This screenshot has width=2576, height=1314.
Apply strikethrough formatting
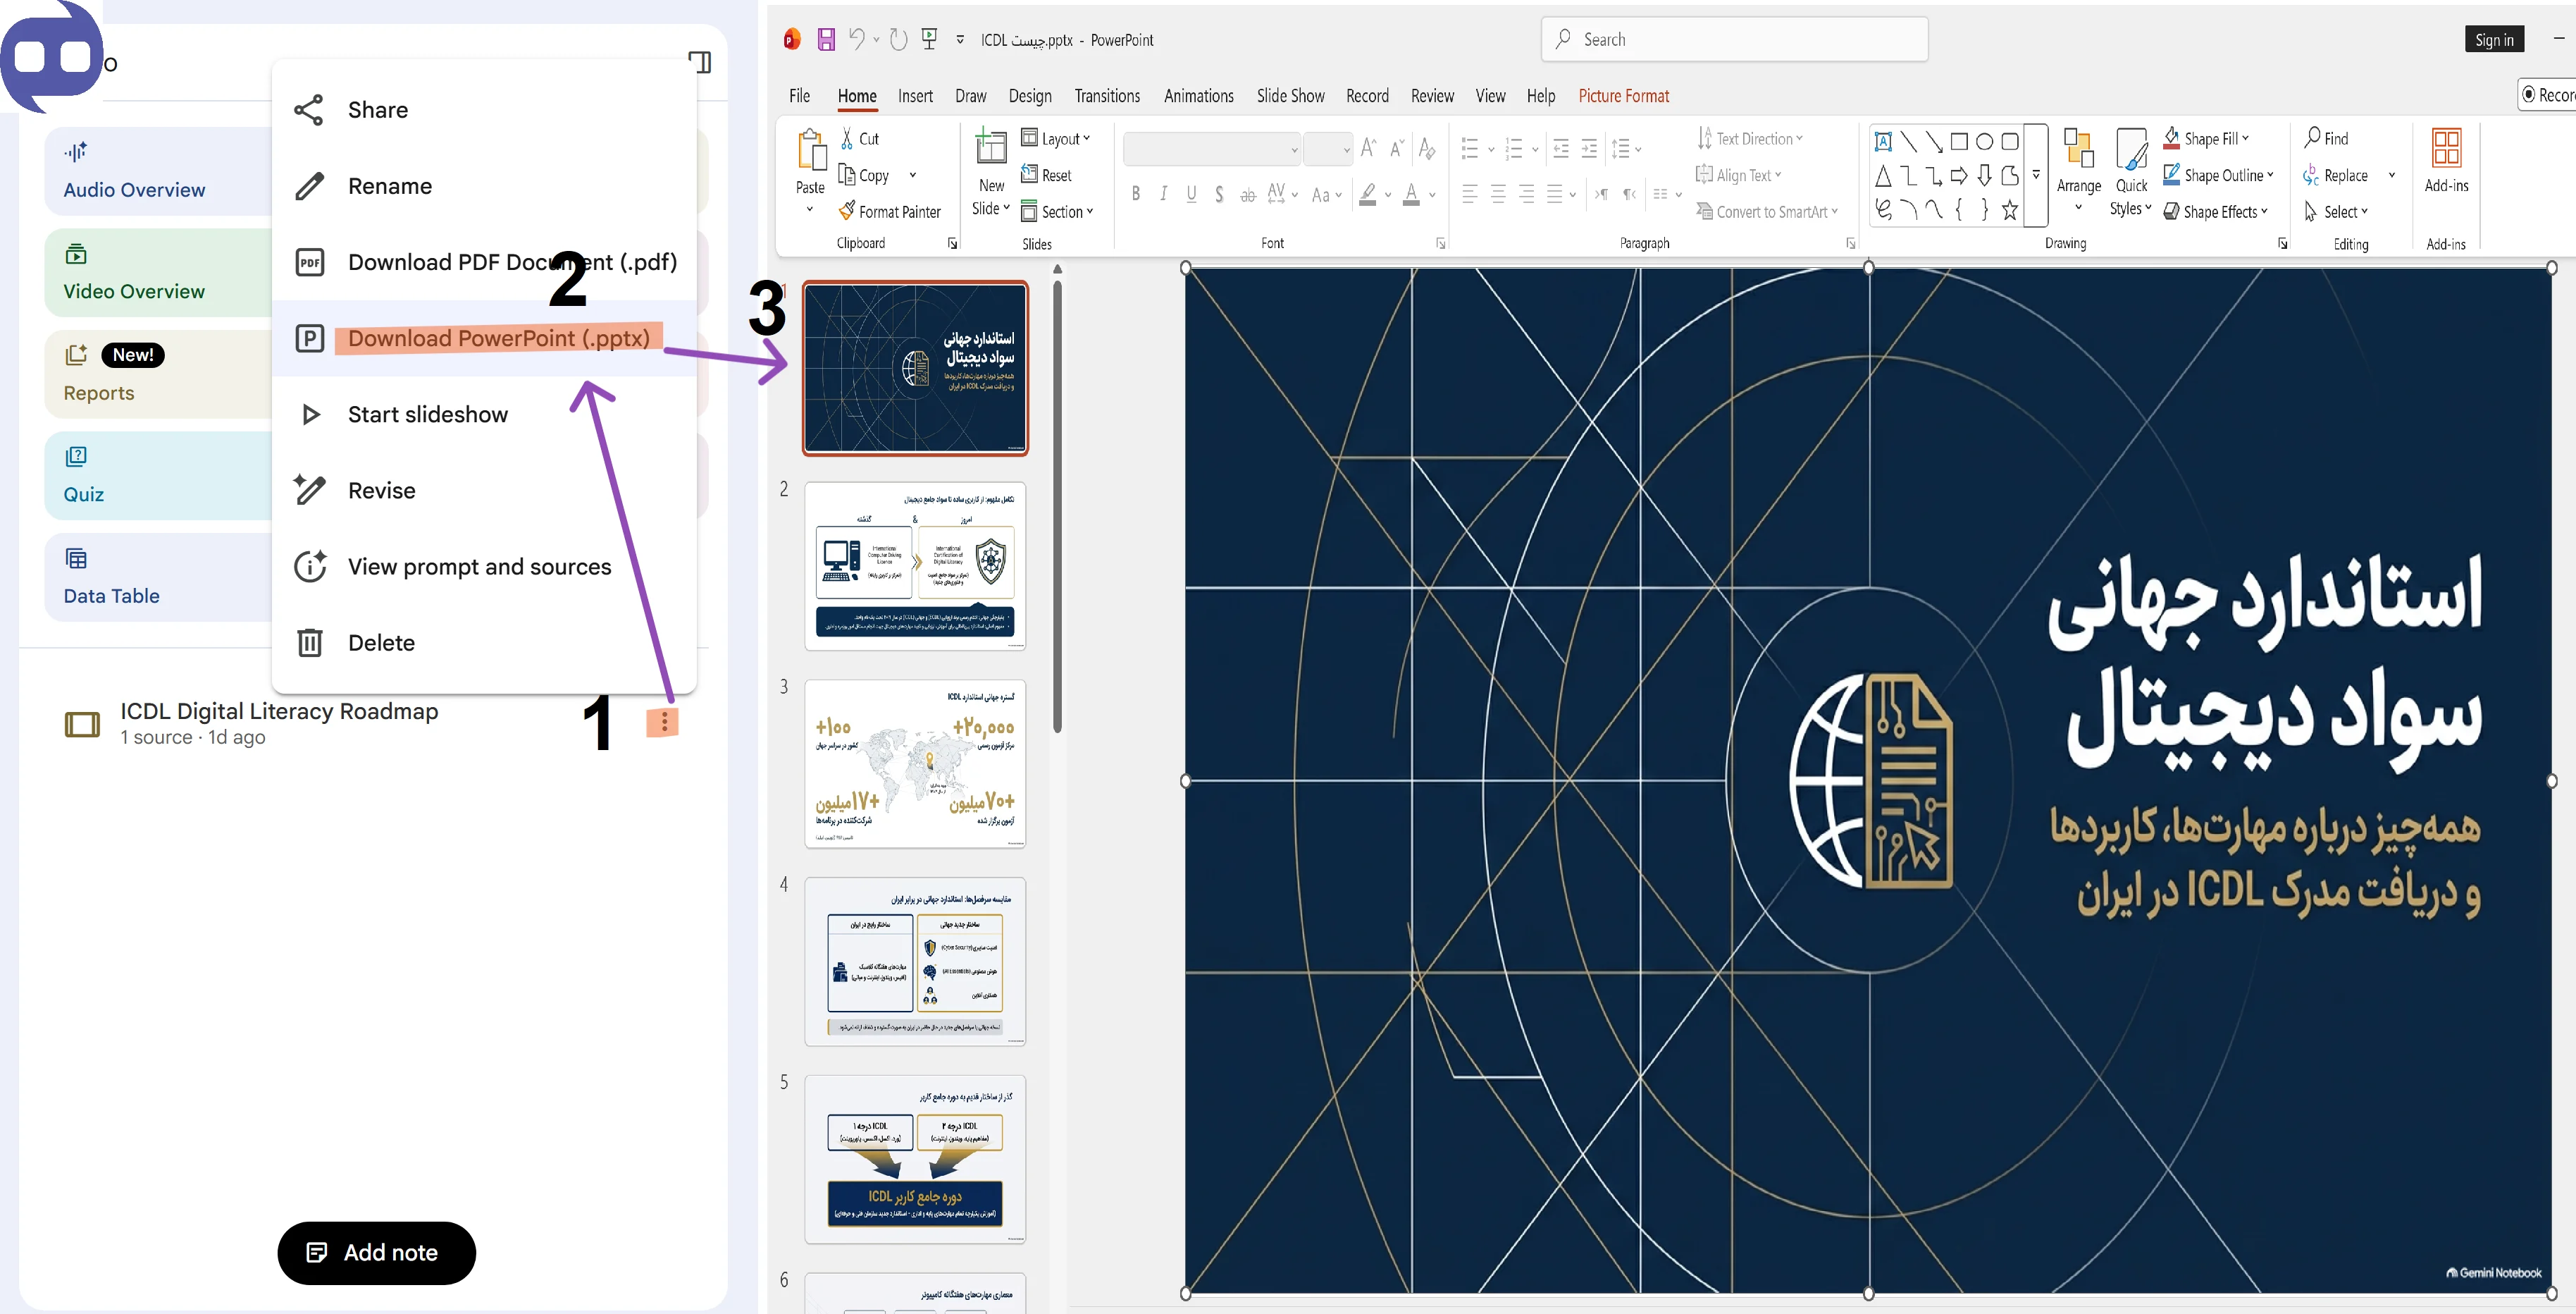(x=1248, y=195)
